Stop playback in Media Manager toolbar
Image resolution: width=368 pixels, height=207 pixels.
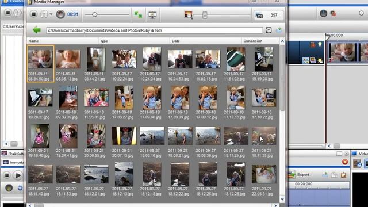pyautogui.click(x=33, y=14)
